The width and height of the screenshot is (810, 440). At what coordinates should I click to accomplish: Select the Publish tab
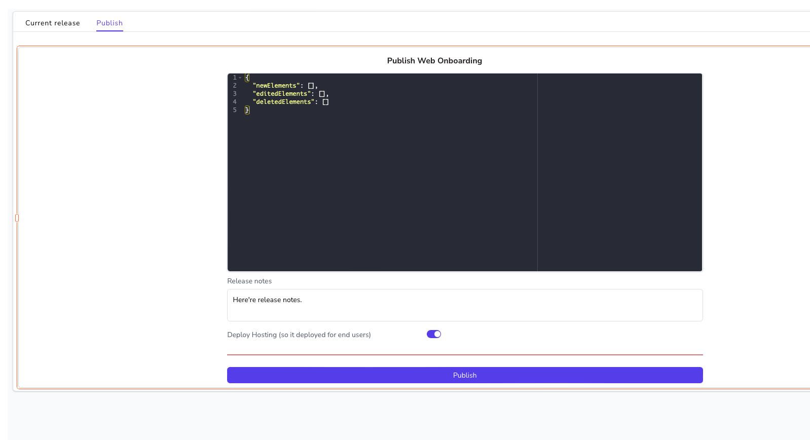point(109,23)
